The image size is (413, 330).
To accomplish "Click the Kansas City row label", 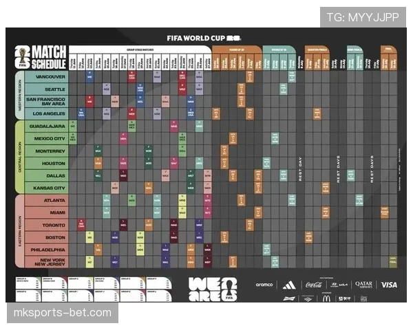I will coord(47,188).
